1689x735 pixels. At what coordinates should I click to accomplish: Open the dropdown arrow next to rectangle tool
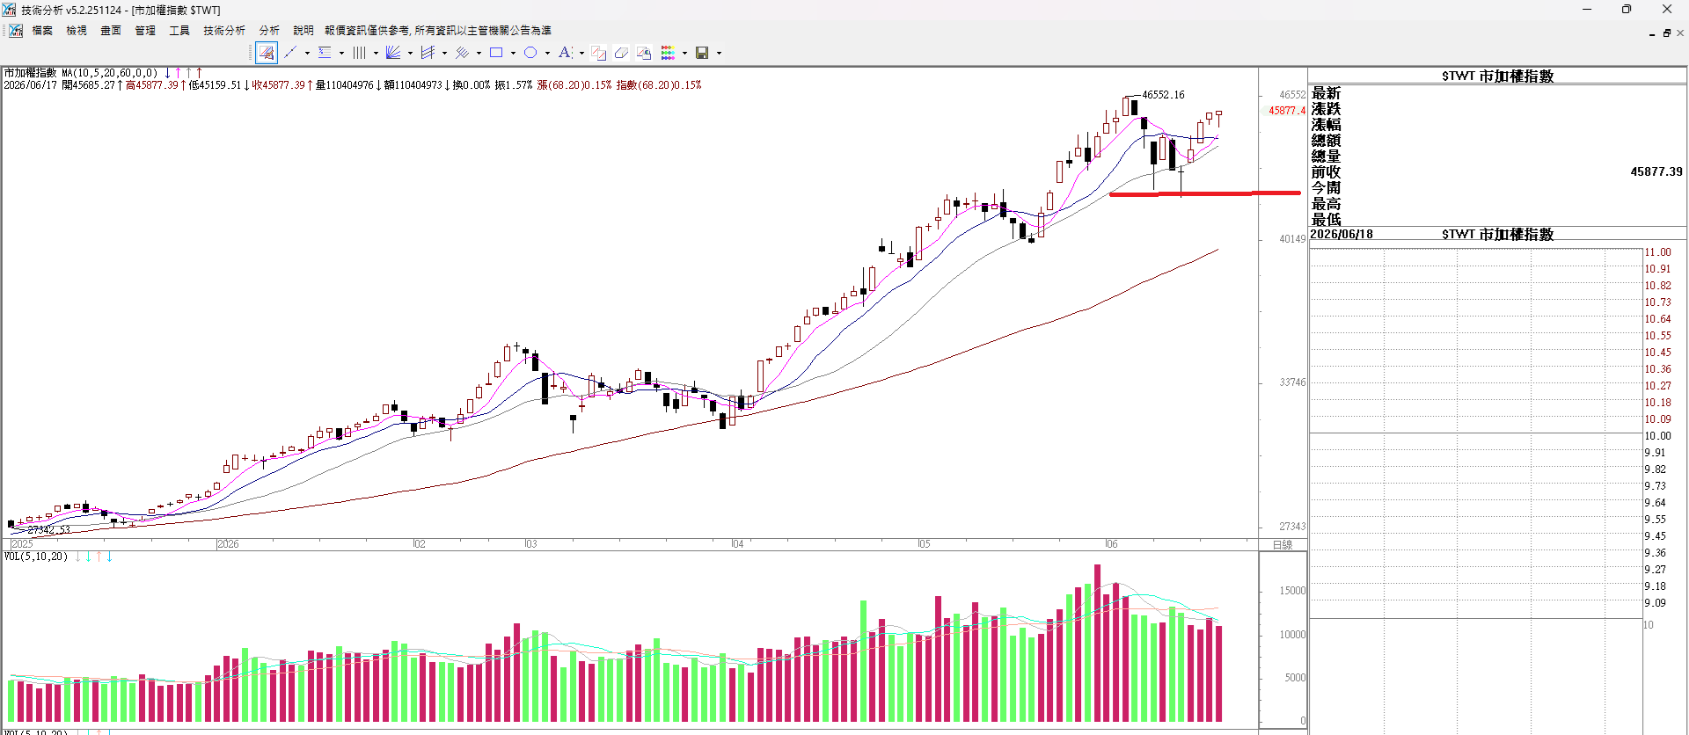(x=513, y=53)
